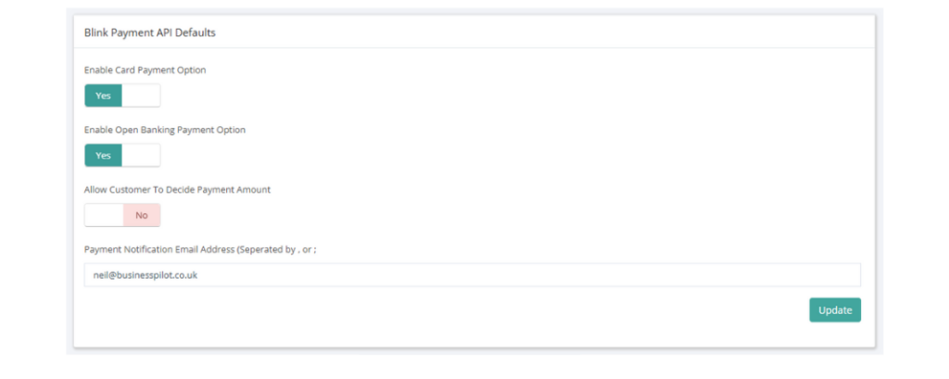Screen dimensions: 949x379
Task: Click the pink No on Payment Amount toggle
Action: pyautogui.click(x=142, y=215)
